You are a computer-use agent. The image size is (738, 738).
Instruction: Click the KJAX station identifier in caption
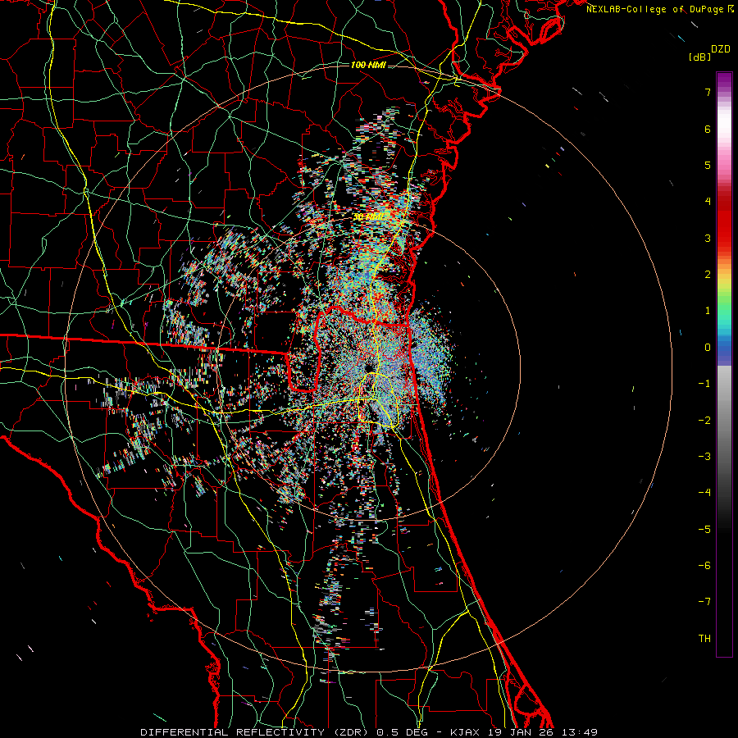point(465,732)
